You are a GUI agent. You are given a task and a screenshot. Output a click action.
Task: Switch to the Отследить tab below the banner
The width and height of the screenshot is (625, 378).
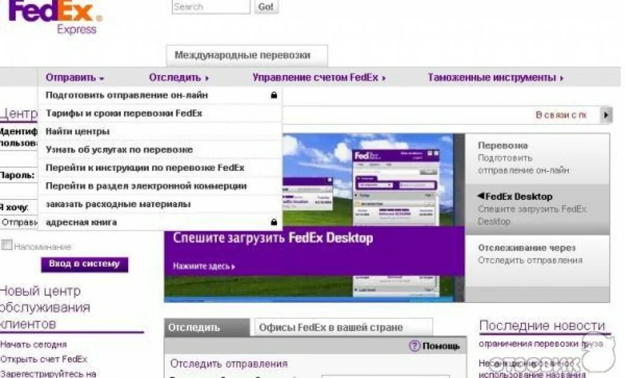pos(207,327)
